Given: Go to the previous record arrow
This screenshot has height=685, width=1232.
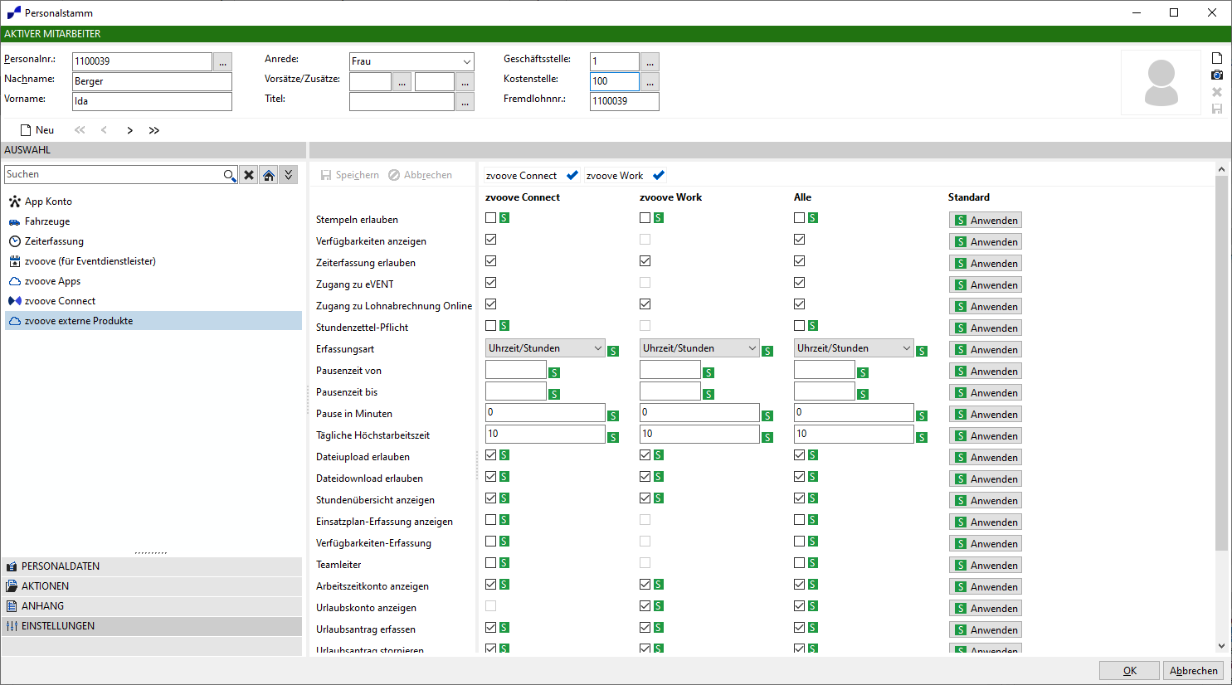Looking at the screenshot, I should point(104,130).
